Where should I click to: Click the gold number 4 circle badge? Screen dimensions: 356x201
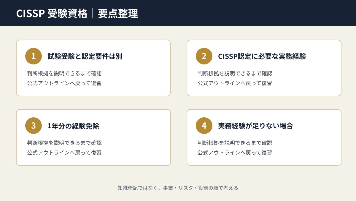tap(204, 126)
